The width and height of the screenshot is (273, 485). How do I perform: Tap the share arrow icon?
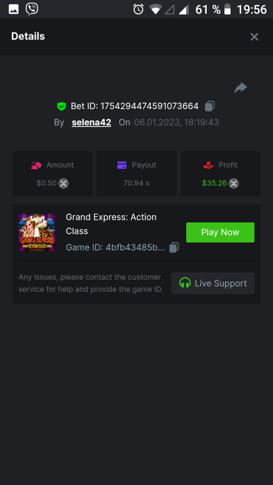(241, 88)
